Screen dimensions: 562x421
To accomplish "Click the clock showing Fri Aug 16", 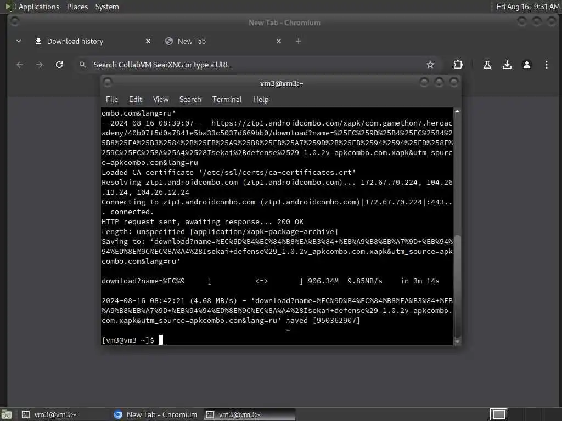I will 527,7.
